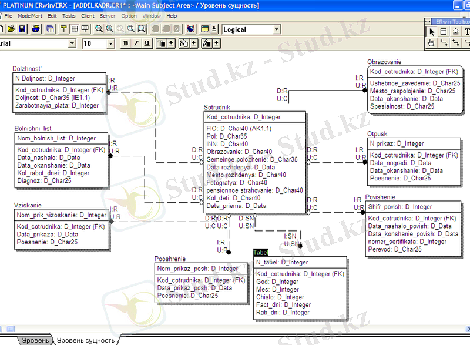Expand the text color options arrow
The width and height of the screenshot is (470, 345).
(171, 43)
